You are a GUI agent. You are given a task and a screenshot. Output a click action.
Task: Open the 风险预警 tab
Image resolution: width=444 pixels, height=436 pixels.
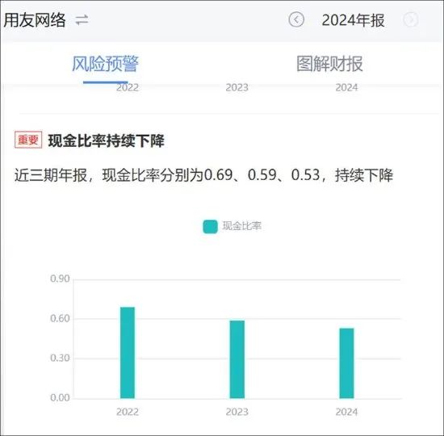[x=105, y=64]
